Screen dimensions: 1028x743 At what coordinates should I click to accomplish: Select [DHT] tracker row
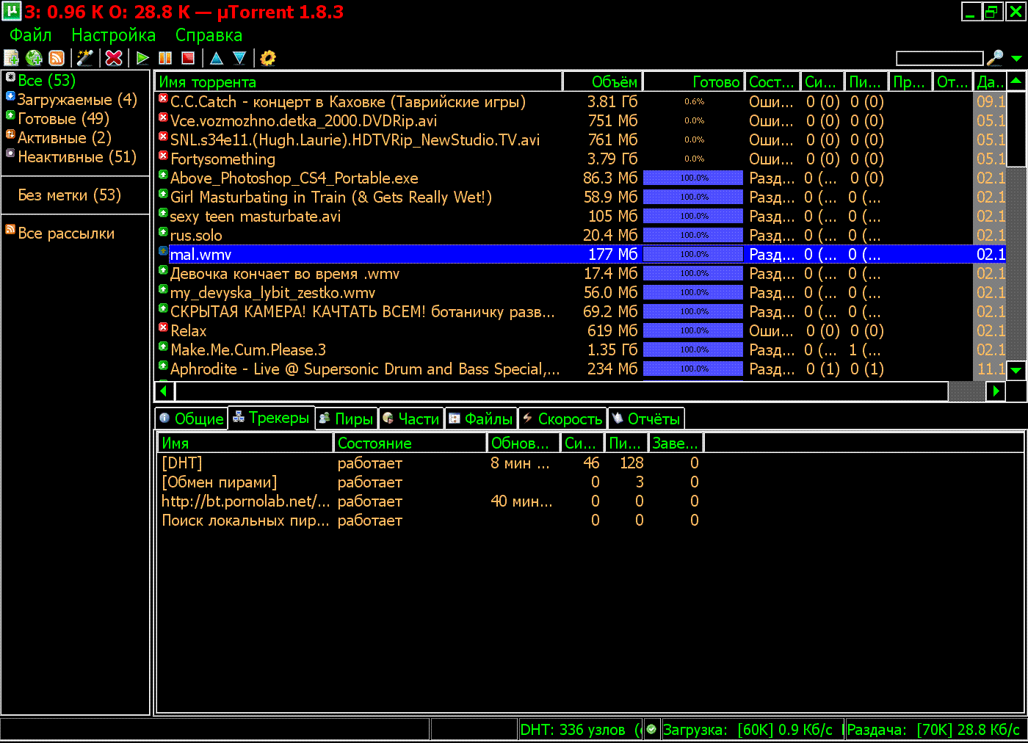[432, 463]
